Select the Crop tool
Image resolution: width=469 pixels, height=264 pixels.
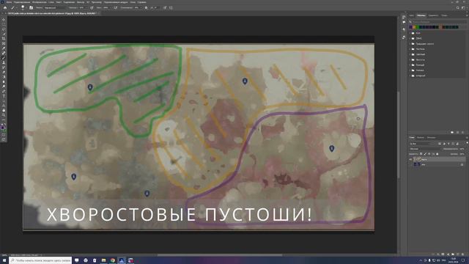tap(4, 38)
